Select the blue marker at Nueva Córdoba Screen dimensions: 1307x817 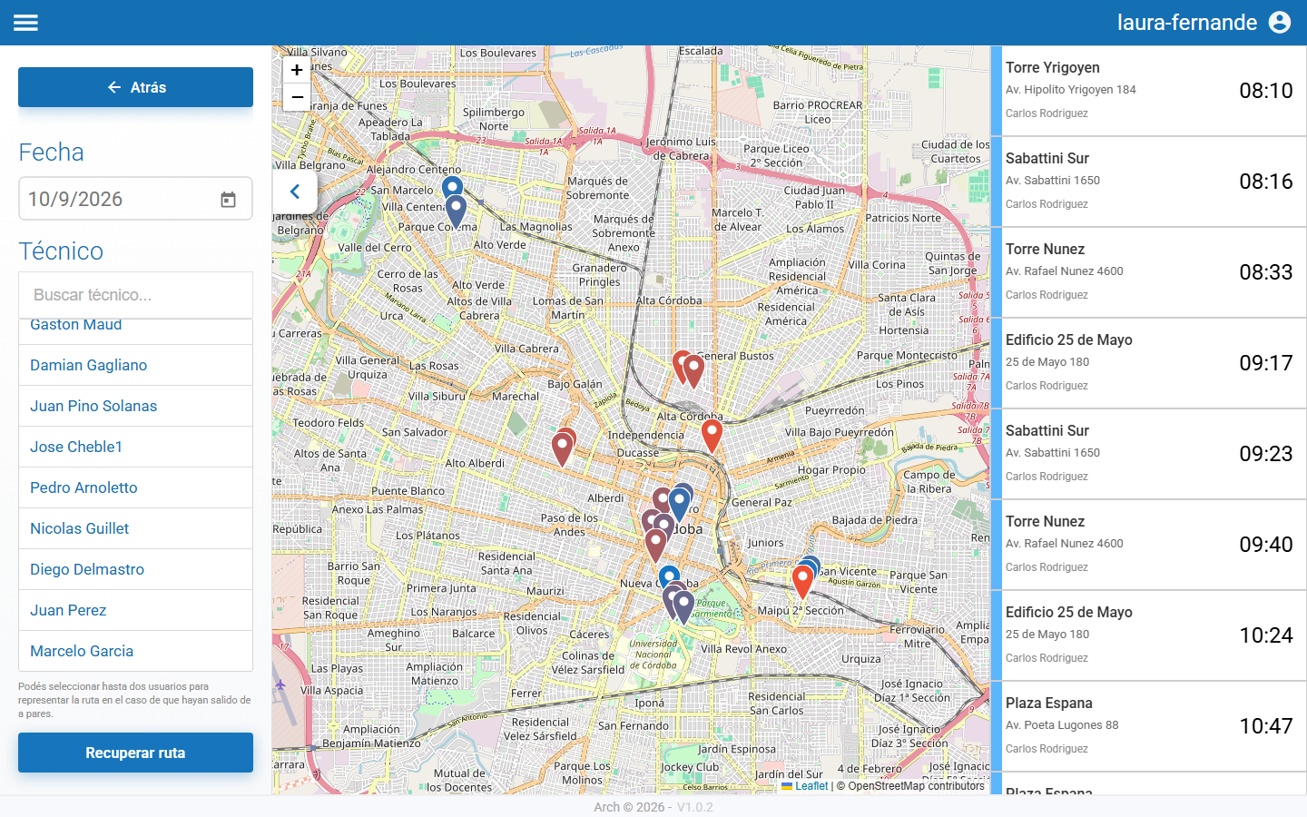[x=669, y=575]
